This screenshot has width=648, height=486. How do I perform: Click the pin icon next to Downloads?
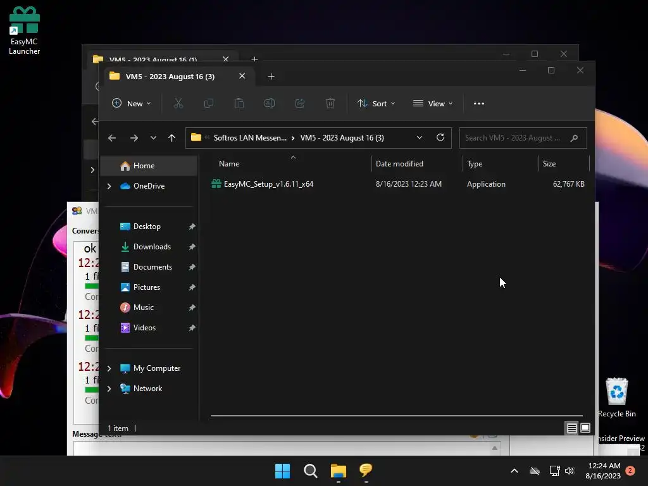coord(192,247)
